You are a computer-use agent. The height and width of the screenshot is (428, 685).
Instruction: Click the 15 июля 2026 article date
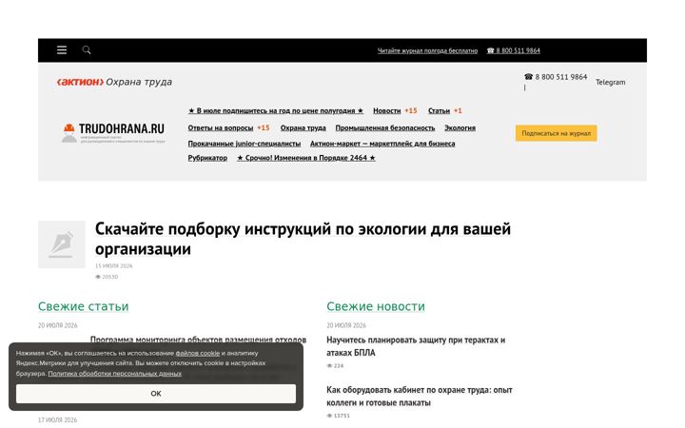click(113, 265)
